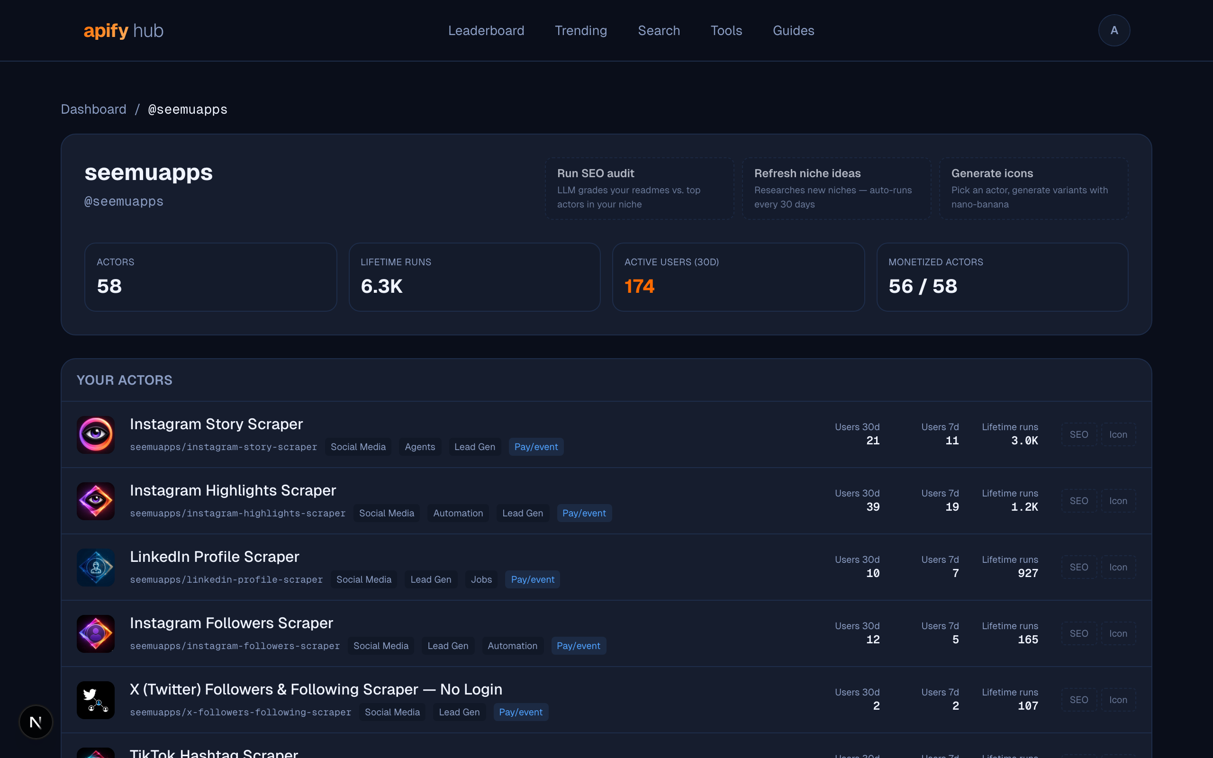Click the ACTIVE USERS (30D) 174 card

(x=738, y=277)
